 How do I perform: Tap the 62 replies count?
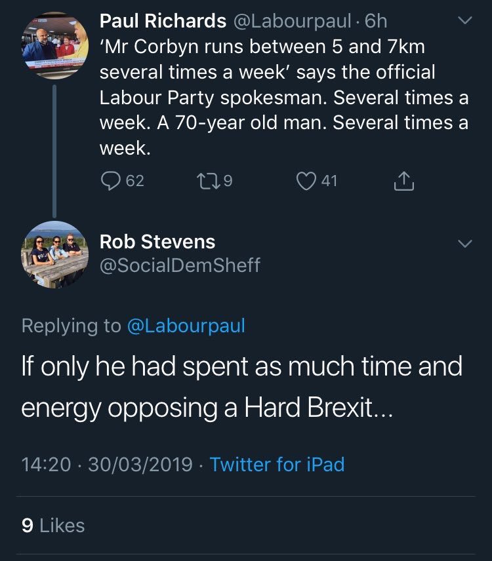coord(134,180)
